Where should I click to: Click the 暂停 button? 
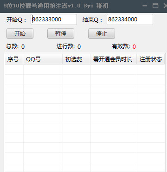click(61, 33)
